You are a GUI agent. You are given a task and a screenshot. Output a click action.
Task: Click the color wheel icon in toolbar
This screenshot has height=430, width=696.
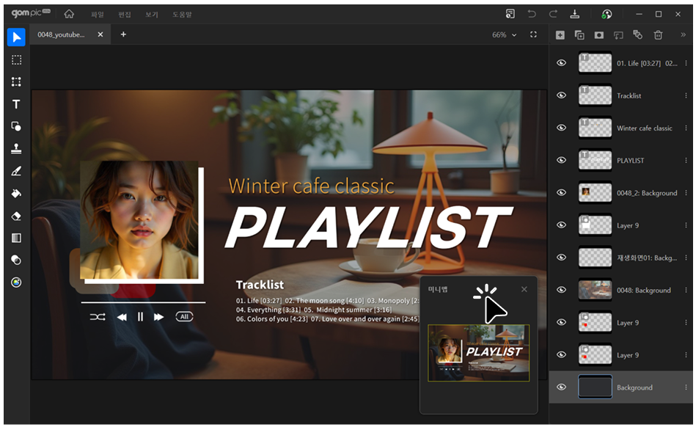[x=16, y=283]
